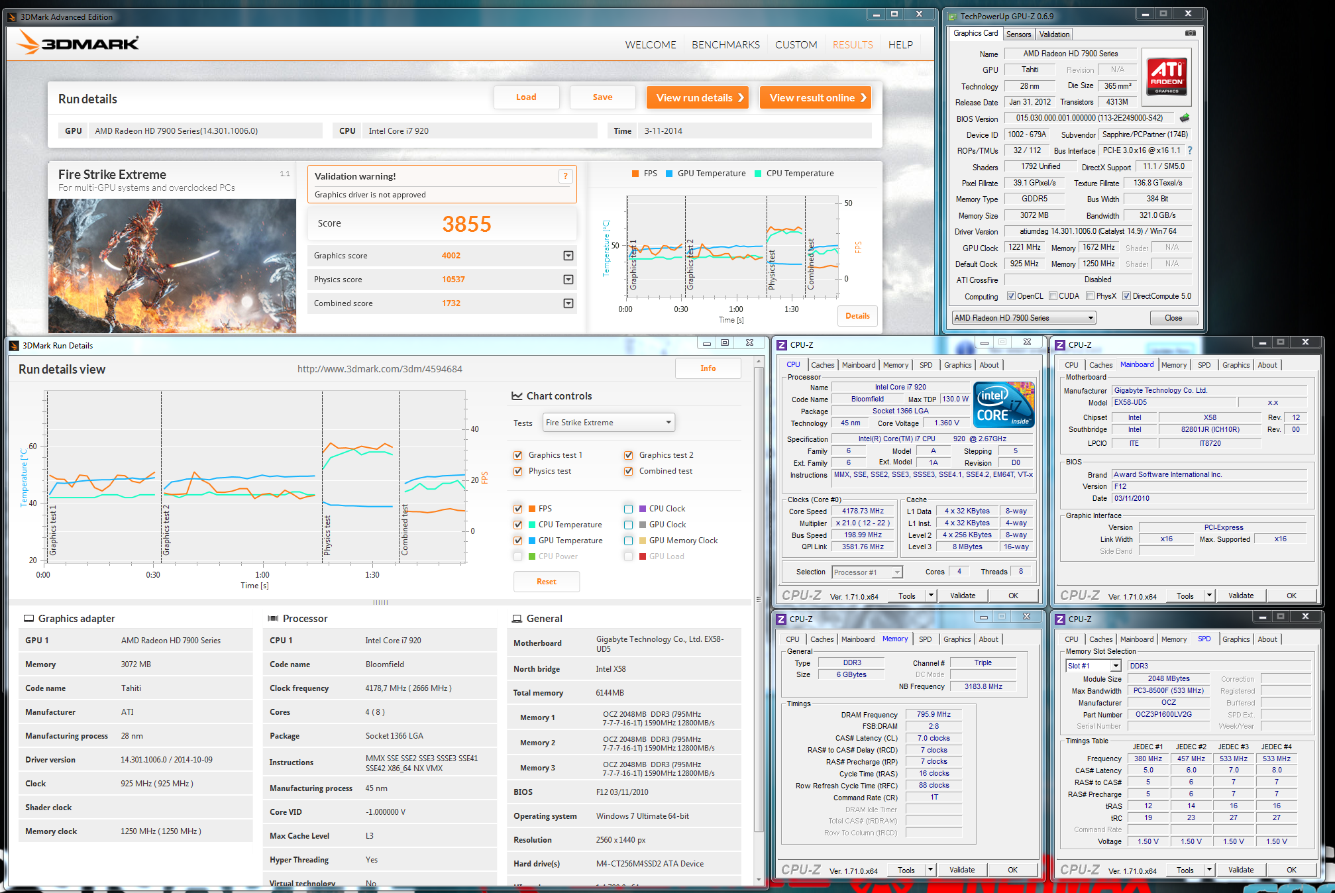1335x893 pixels.
Task: Click the Graphics adapter monitor icon
Action: [x=28, y=618]
